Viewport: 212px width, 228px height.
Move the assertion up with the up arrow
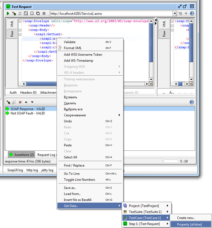[26, 102]
